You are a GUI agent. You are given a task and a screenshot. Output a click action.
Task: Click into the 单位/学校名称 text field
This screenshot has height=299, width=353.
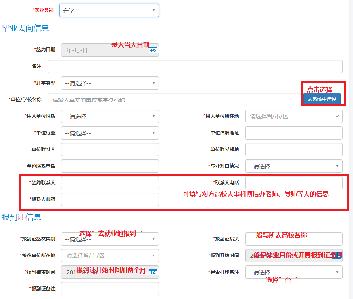175,100
